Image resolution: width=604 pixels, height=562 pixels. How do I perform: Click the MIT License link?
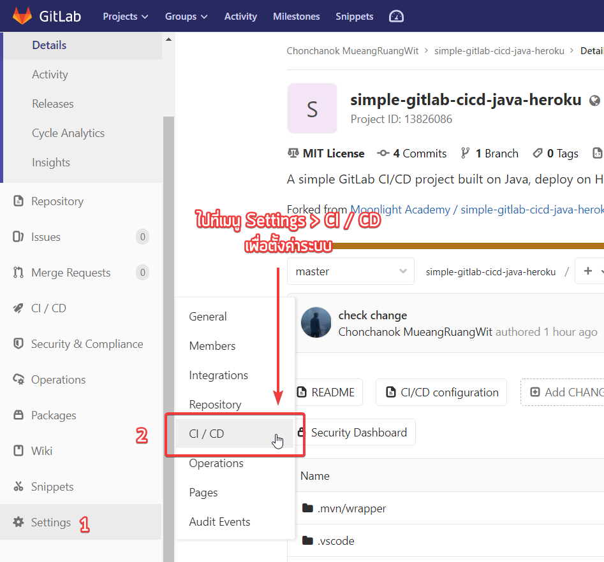point(326,153)
